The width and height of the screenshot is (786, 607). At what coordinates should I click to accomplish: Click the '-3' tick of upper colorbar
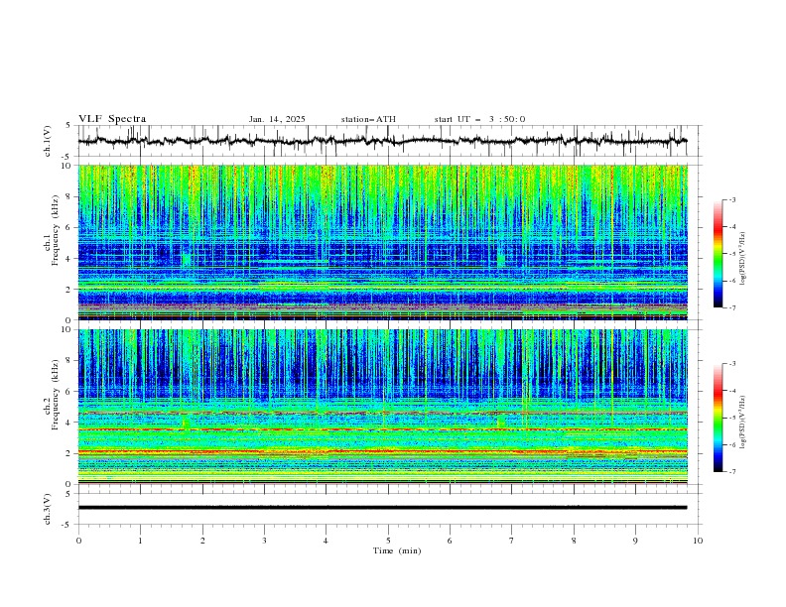732,199
